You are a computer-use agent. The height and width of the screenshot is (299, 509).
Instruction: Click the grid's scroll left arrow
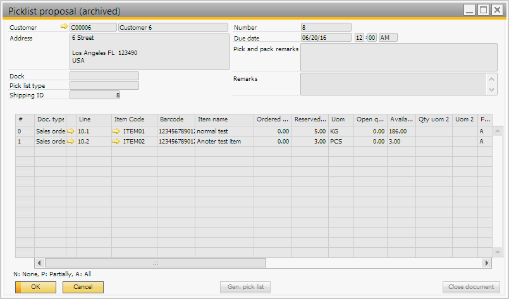pos(39,262)
